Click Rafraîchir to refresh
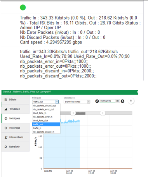 click(16, 147)
